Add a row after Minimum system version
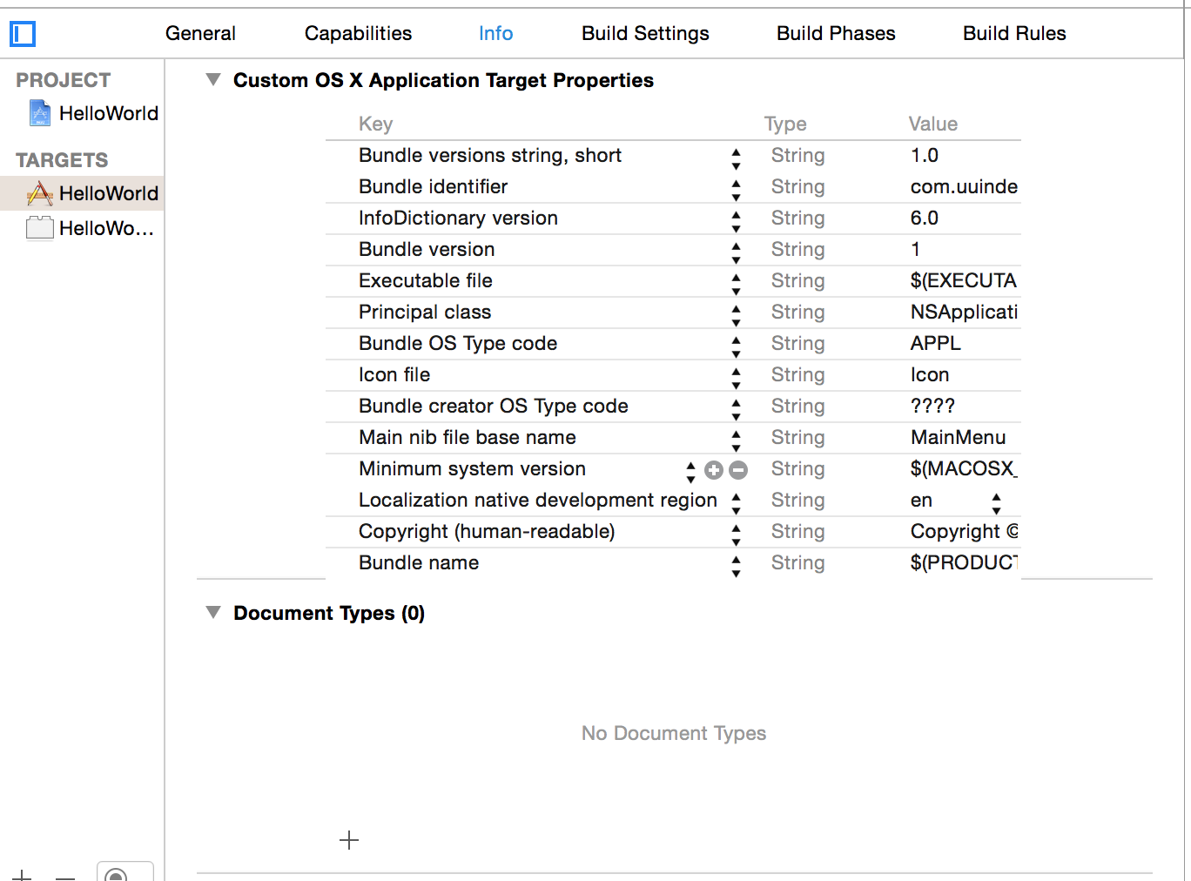Screen dimensions: 1191x881 (x=714, y=470)
